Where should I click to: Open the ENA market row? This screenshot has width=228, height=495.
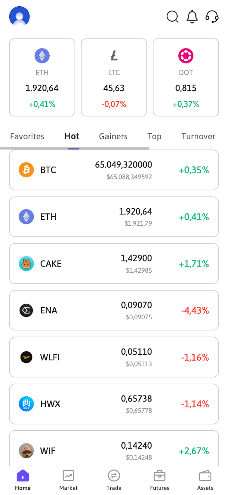point(114,310)
